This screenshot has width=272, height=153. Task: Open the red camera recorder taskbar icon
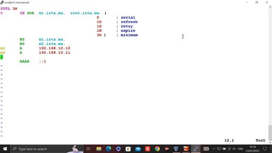[167, 149]
